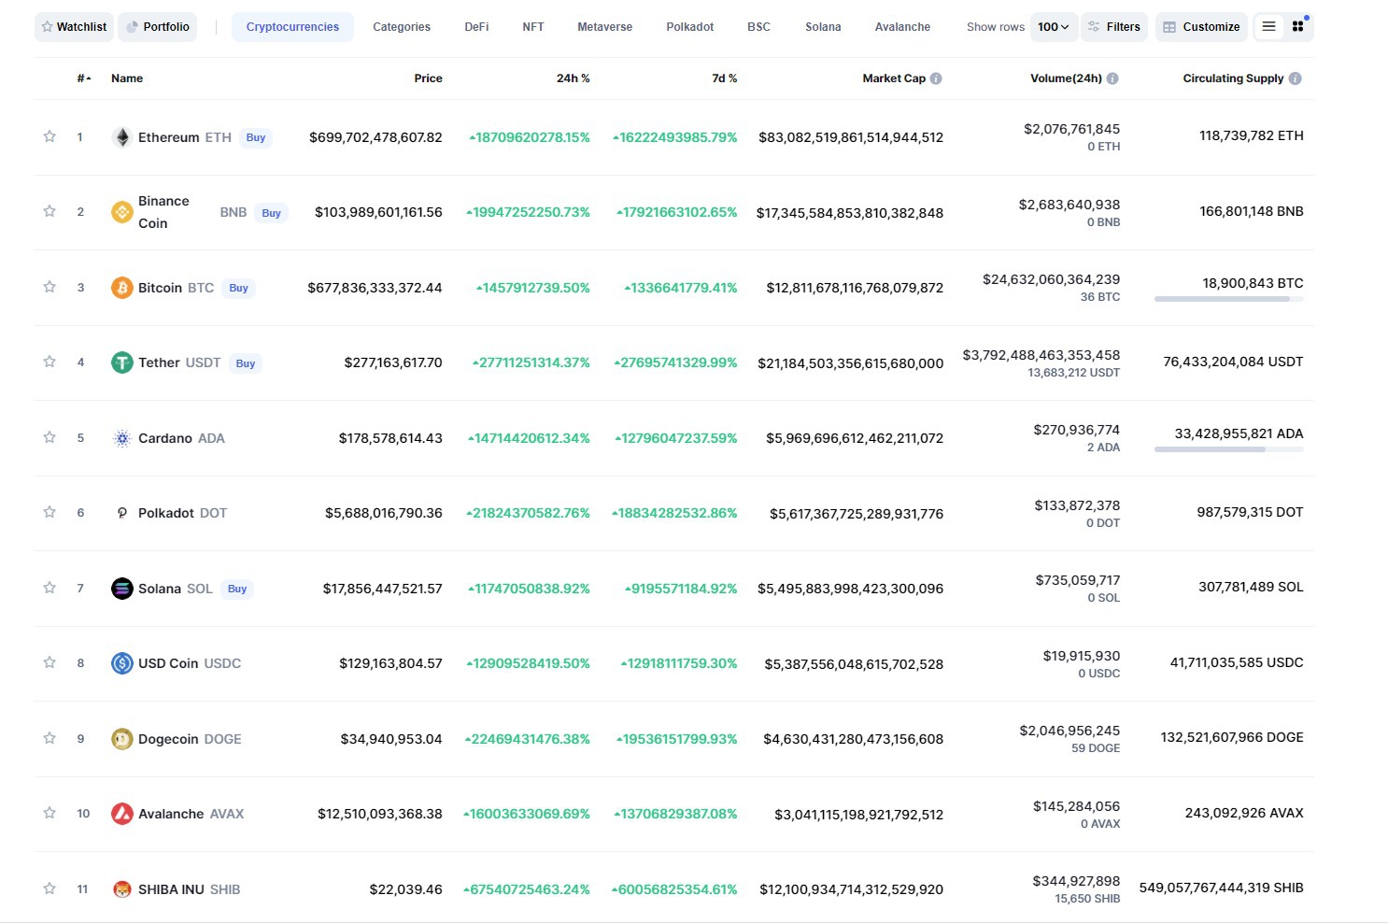Viewport: 1388px width, 924px height.
Task: Star Ethereum to add to watchlist
Action: 50,136
